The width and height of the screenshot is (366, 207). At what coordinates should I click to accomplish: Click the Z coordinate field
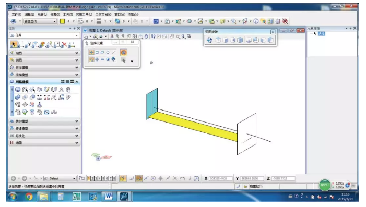click(x=284, y=178)
